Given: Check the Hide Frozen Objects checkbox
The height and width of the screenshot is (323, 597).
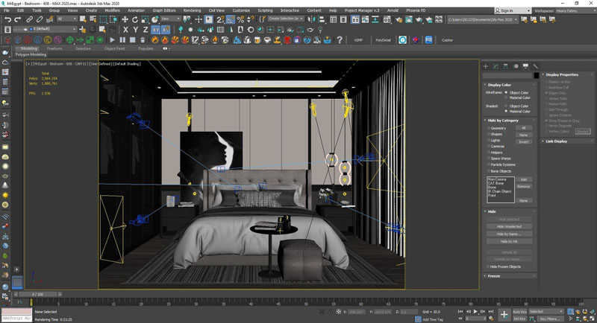Looking at the screenshot, I should (488, 266).
